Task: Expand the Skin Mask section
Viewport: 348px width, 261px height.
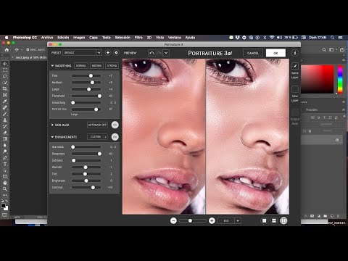Action: [x=52, y=125]
